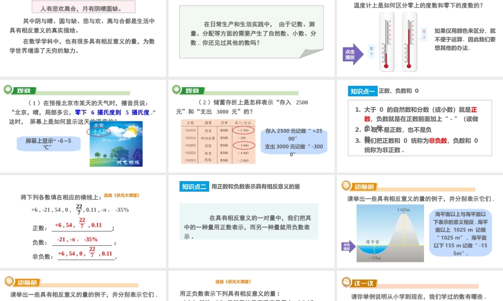503x301 pixels.
Task: Select the 零上 label next to the thermometer
Action: [424, 34]
